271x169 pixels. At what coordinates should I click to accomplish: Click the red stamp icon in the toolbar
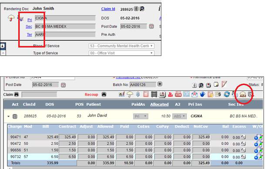tap(170, 94)
